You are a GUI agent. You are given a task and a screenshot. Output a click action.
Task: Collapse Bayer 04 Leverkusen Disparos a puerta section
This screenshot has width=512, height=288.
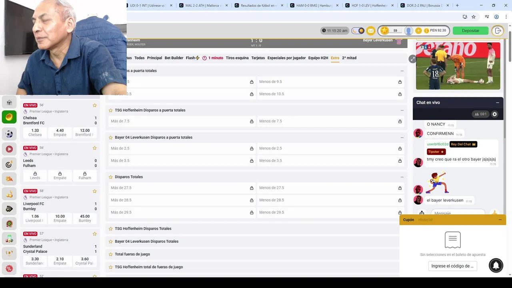pyautogui.click(x=402, y=137)
